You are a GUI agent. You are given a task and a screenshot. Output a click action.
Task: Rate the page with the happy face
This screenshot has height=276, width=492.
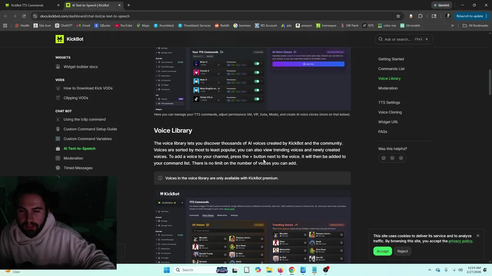(383, 158)
